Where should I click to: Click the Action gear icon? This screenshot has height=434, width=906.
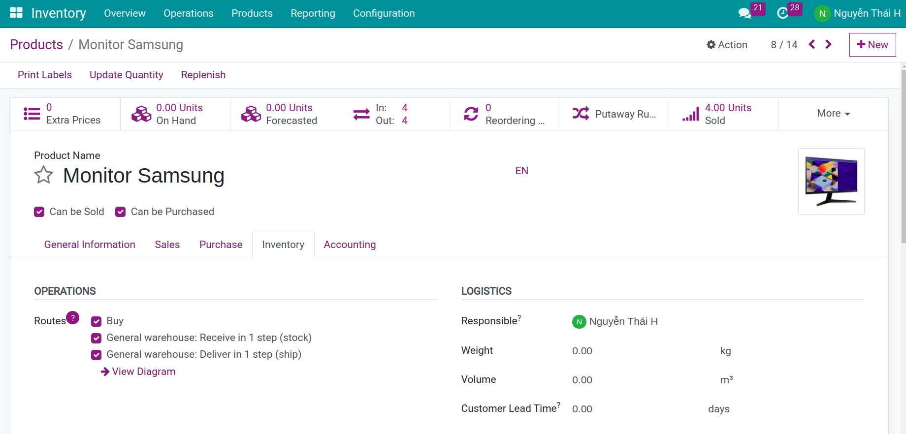click(x=711, y=45)
